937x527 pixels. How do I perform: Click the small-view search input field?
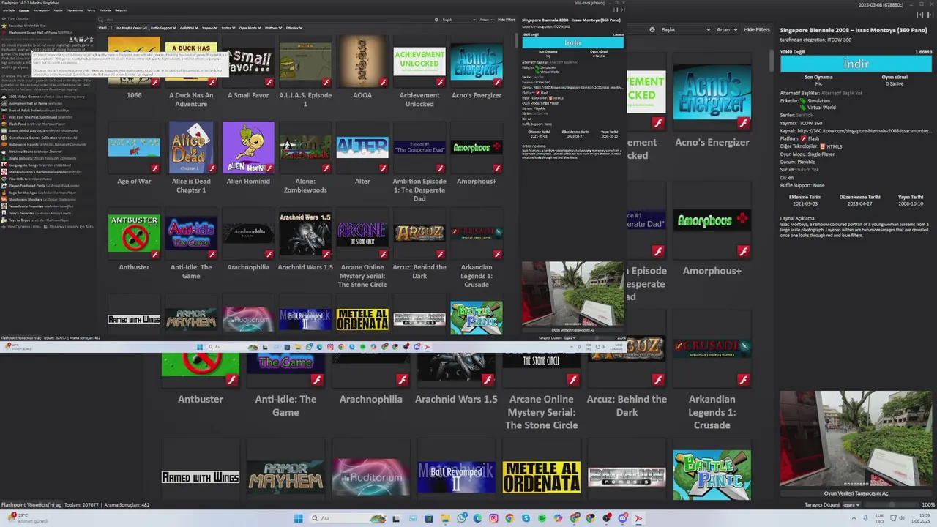(x=267, y=20)
